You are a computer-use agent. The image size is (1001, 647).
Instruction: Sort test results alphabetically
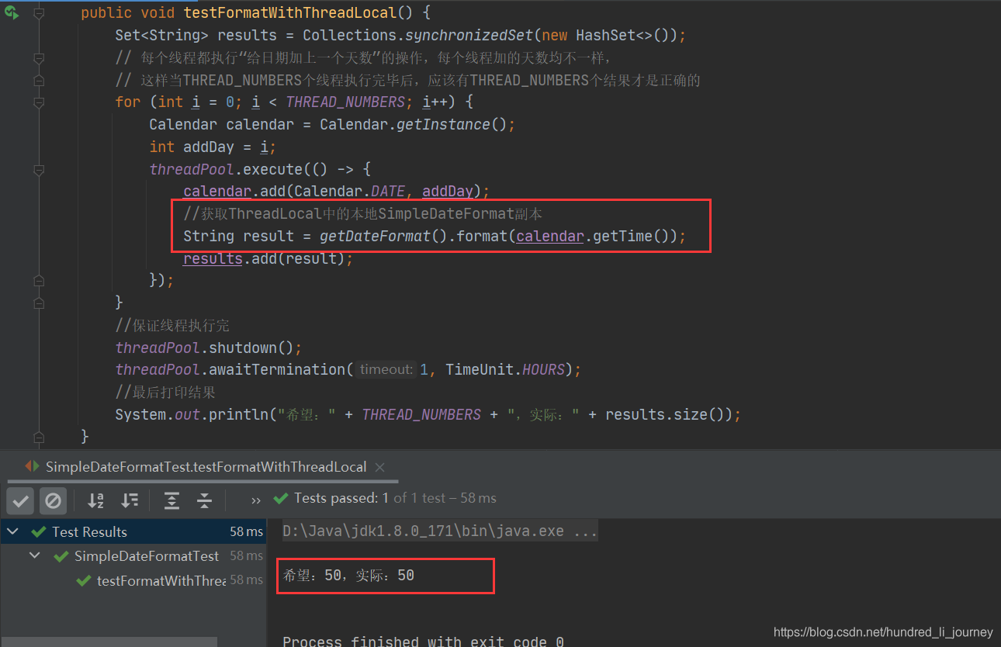(x=96, y=500)
